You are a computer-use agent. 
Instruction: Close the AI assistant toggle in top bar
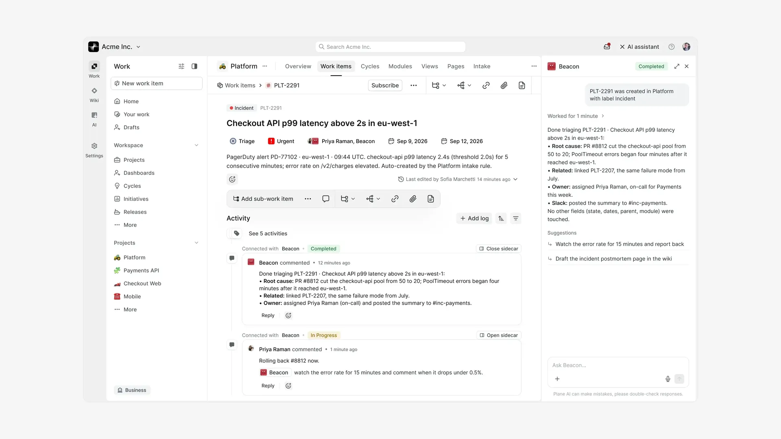(639, 47)
